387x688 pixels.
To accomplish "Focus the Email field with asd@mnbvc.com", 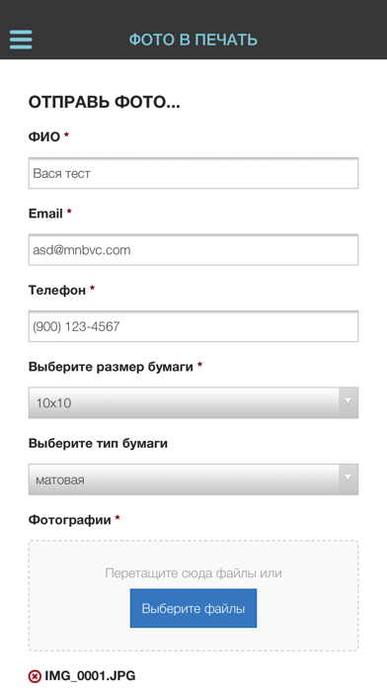I will click(193, 250).
